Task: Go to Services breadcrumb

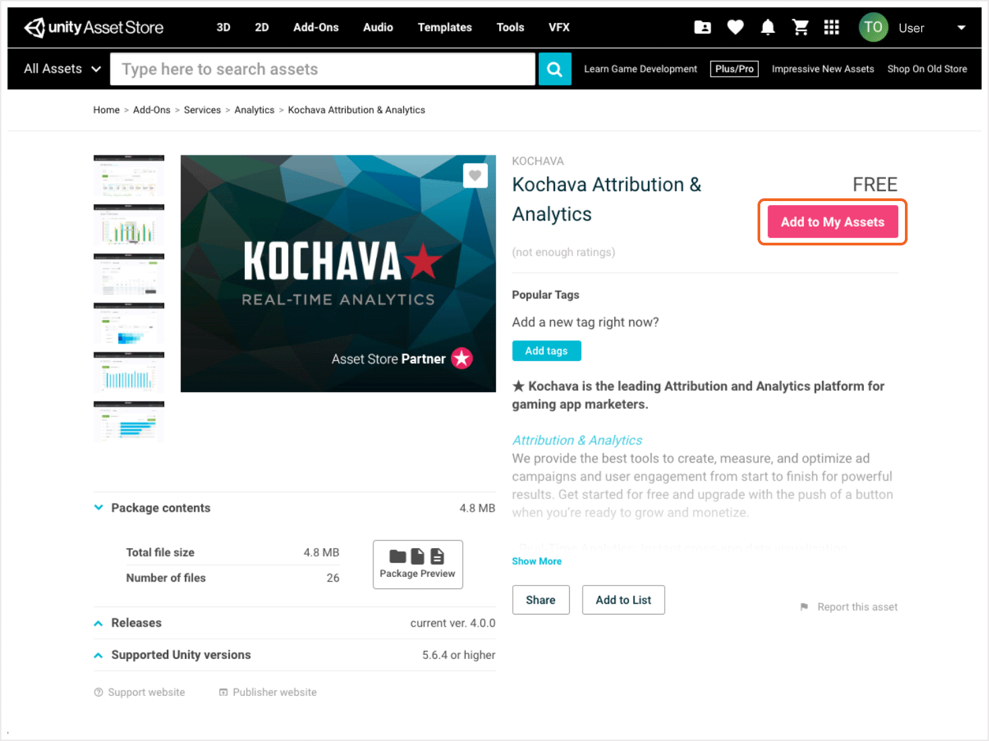Action: pyautogui.click(x=203, y=110)
